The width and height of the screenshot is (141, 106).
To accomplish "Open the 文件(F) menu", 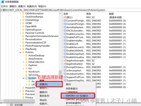I will pos(4,6).
